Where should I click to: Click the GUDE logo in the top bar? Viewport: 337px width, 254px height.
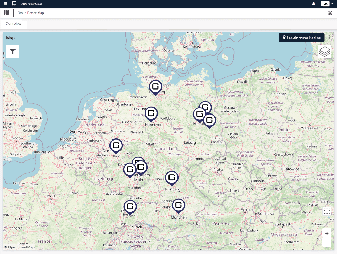point(13,4)
